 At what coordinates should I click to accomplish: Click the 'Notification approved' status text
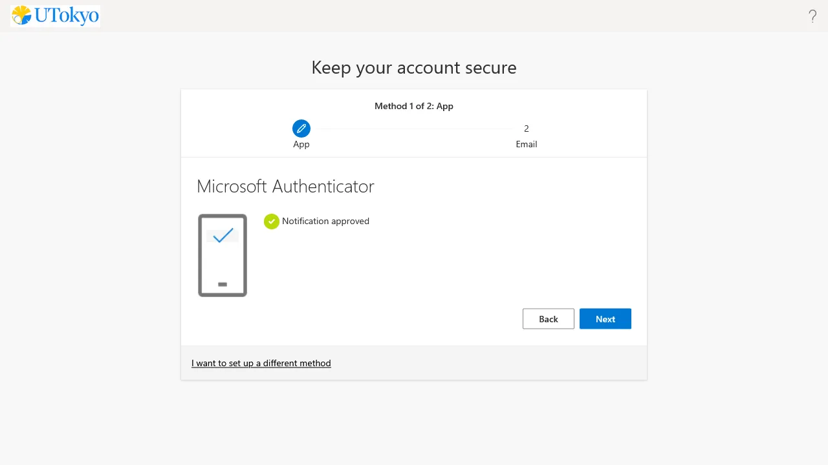click(325, 222)
